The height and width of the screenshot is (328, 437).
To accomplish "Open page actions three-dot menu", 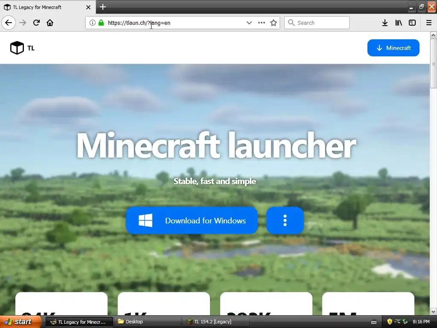I will [262, 23].
